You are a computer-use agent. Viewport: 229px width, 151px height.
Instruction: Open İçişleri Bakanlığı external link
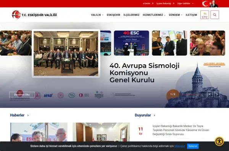[x=165, y=3]
